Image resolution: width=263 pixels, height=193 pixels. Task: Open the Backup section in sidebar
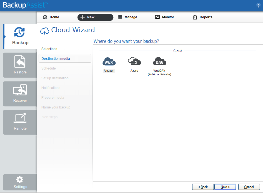point(20,36)
